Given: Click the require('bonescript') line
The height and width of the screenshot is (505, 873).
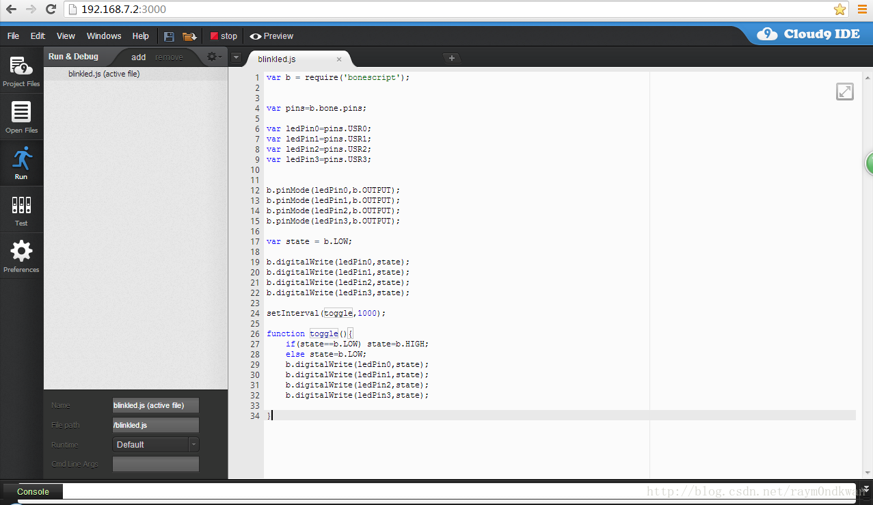Looking at the screenshot, I should pos(338,77).
